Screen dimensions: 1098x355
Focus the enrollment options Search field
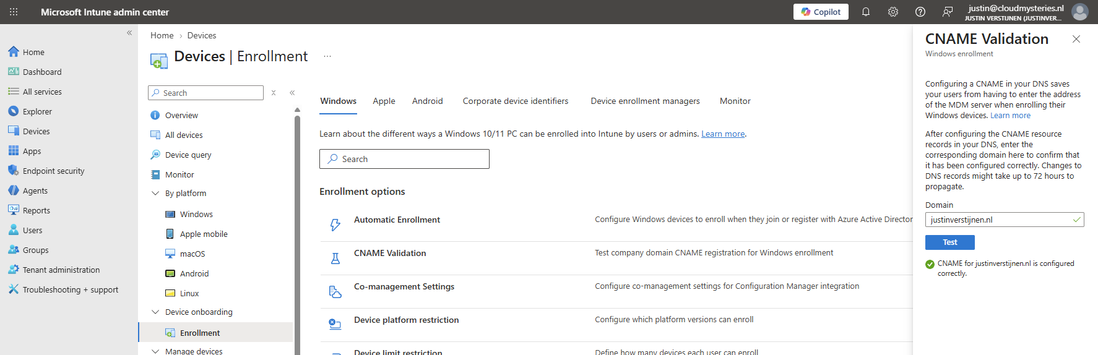point(404,159)
